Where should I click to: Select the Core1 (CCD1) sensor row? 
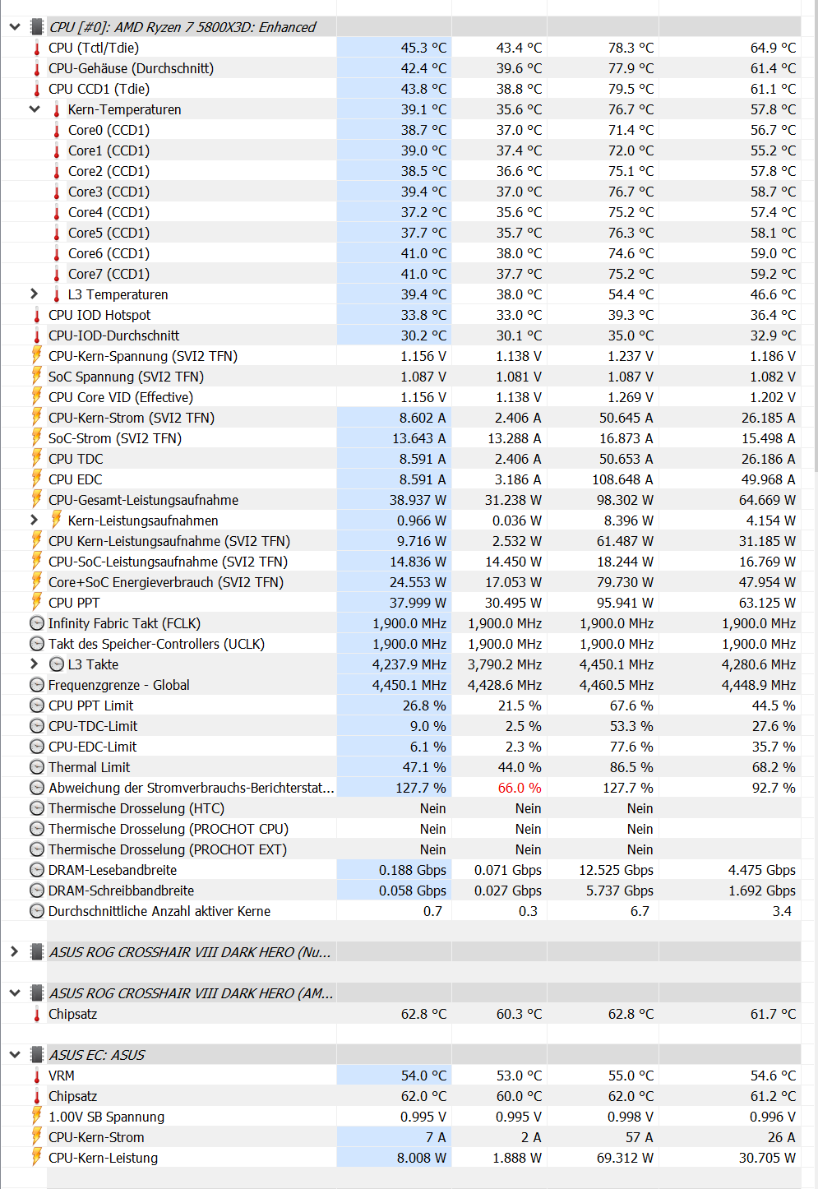(x=400, y=150)
